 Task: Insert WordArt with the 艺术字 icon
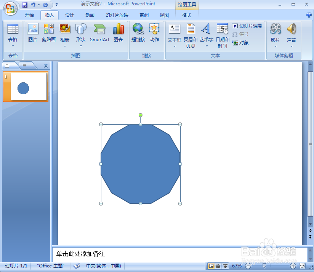coord(207,29)
